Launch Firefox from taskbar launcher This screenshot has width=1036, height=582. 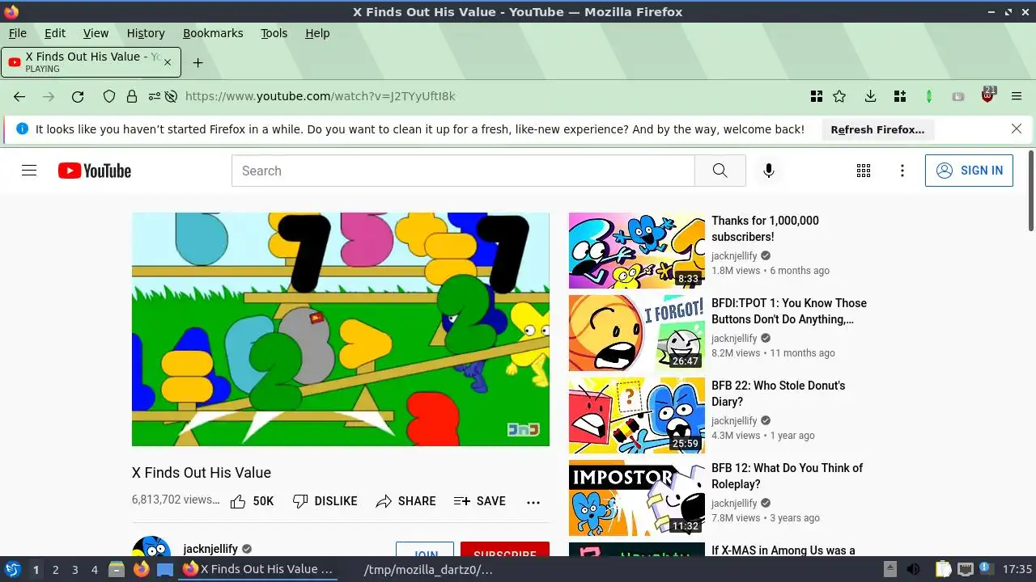pyautogui.click(x=142, y=570)
